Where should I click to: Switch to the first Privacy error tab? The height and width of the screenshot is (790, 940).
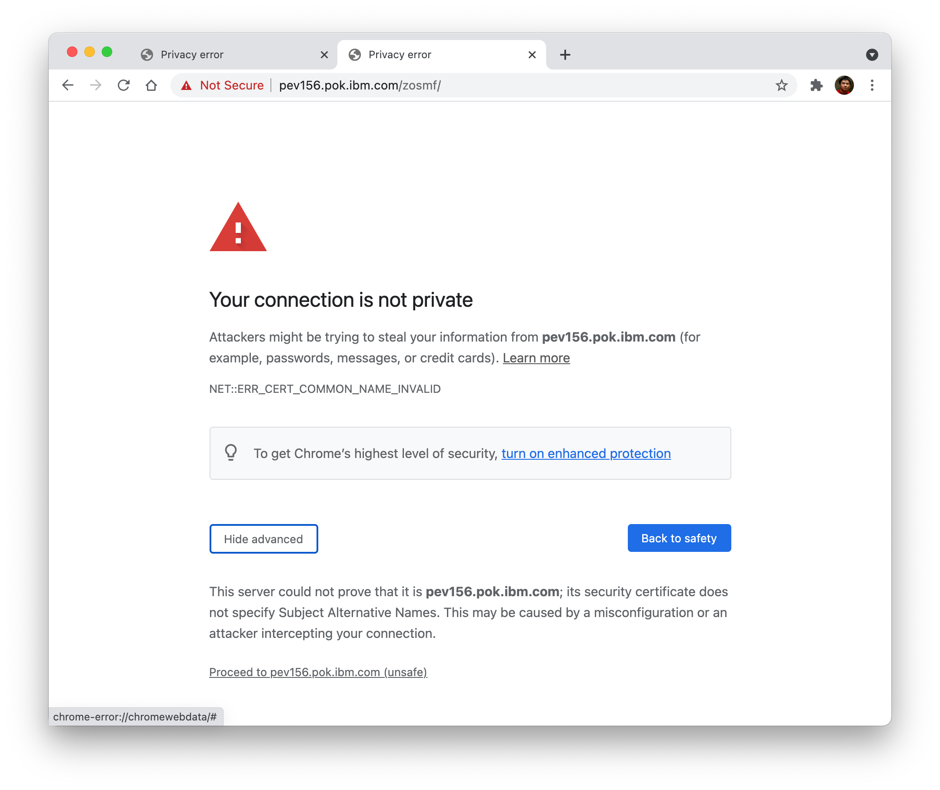click(x=224, y=55)
